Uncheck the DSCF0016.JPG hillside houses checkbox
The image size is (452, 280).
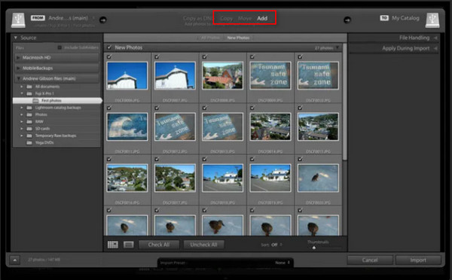109,159
